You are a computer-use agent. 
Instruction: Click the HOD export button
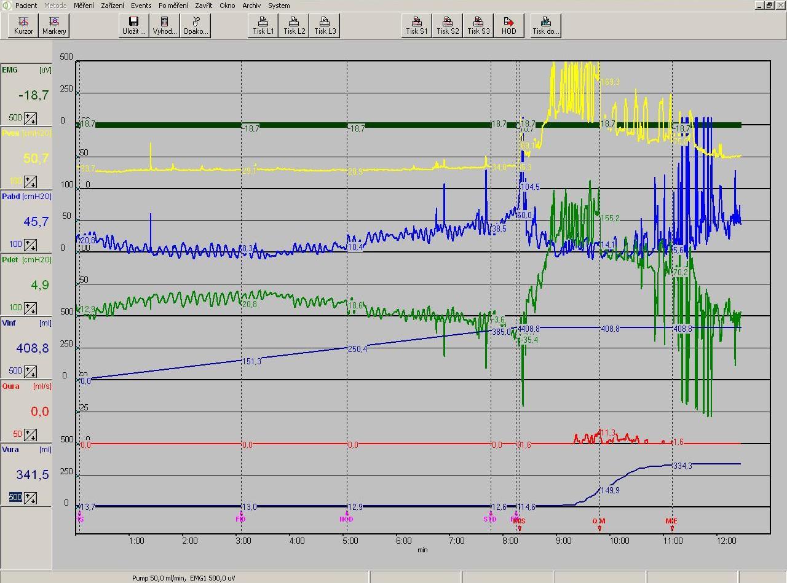click(509, 26)
